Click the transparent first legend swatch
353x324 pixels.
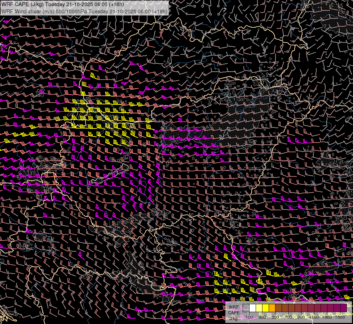(x=246, y=308)
